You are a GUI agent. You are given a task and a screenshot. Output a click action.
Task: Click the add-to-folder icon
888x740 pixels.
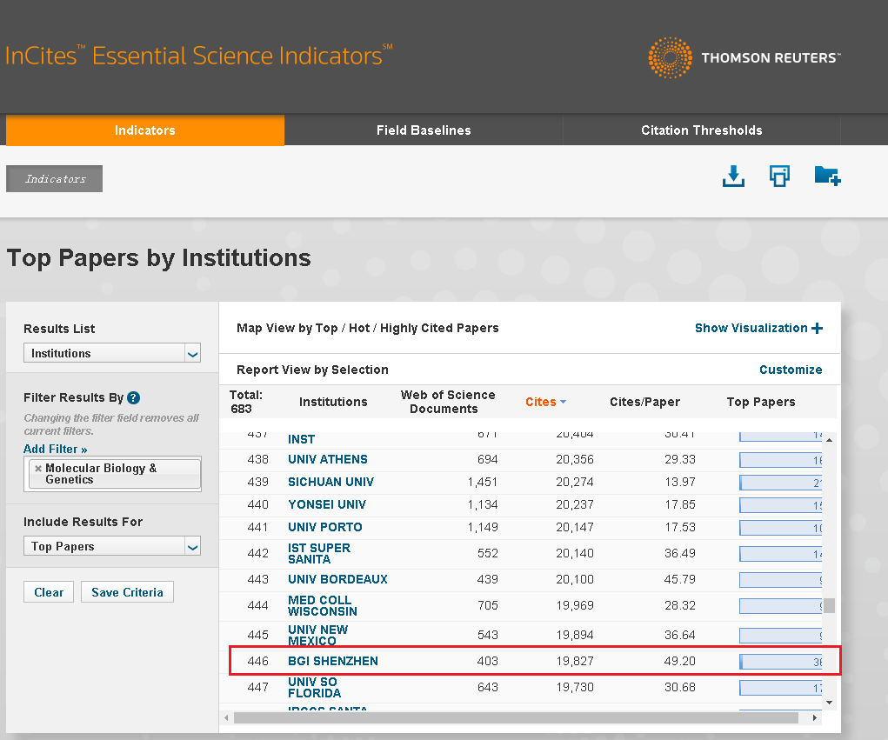click(x=827, y=176)
